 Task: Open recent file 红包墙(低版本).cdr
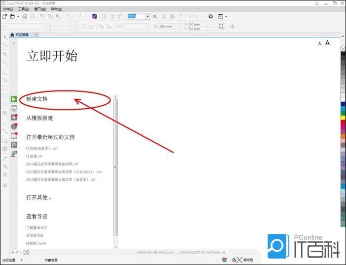pos(42,148)
